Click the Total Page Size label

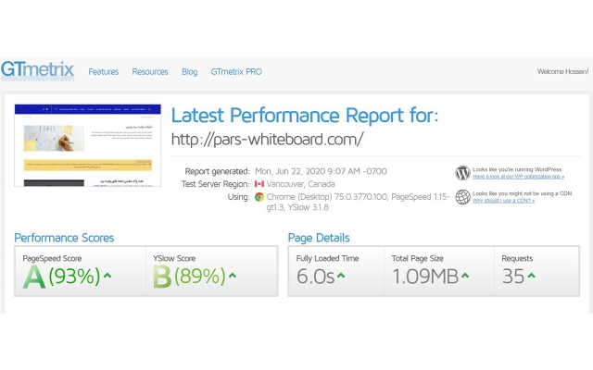418,259
